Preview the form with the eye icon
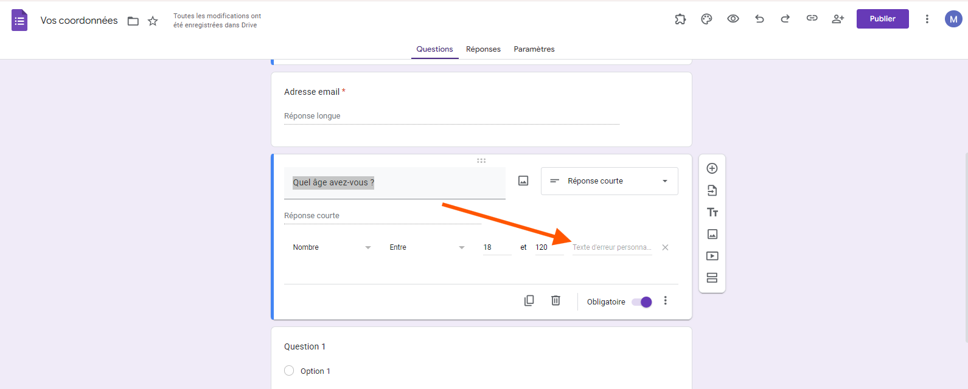This screenshot has width=968, height=389. pyautogui.click(x=733, y=19)
